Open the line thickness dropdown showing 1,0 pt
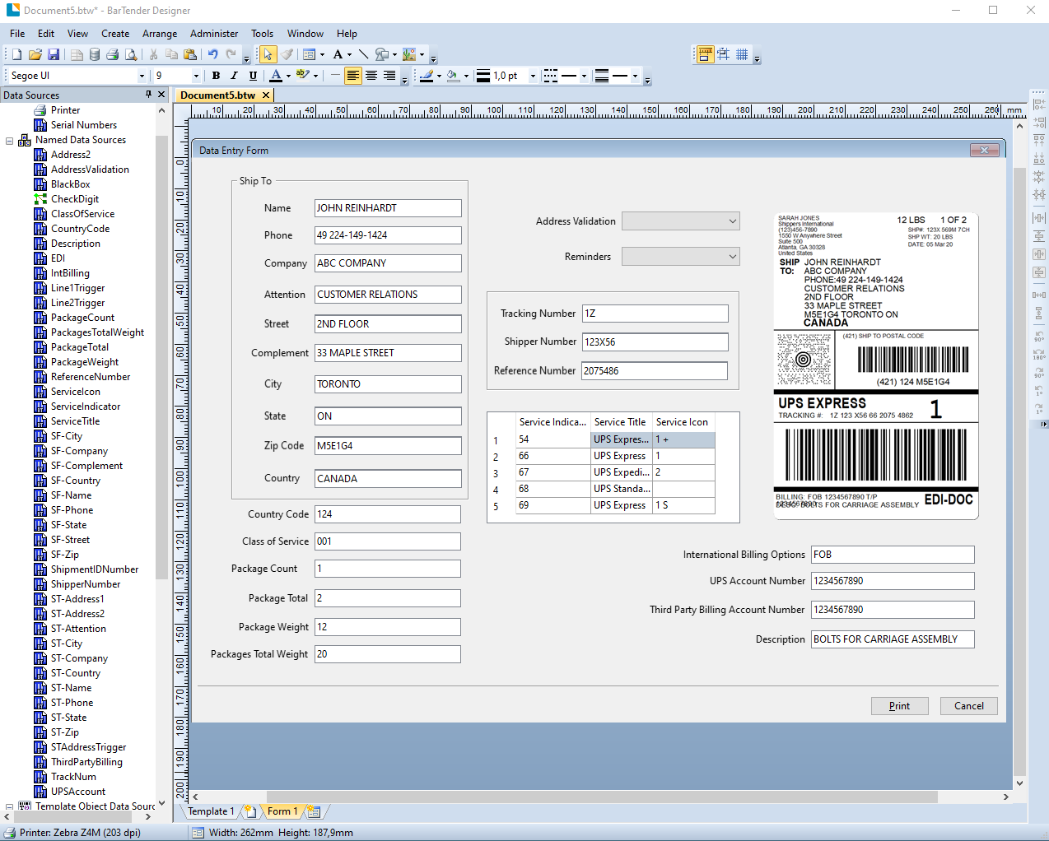Image resolution: width=1049 pixels, height=841 pixels. click(533, 76)
